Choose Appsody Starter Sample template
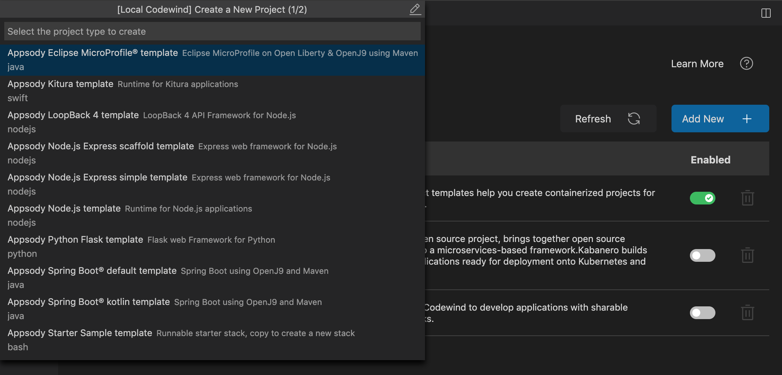Viewport: 782px width, 375px height. (142, 339)
